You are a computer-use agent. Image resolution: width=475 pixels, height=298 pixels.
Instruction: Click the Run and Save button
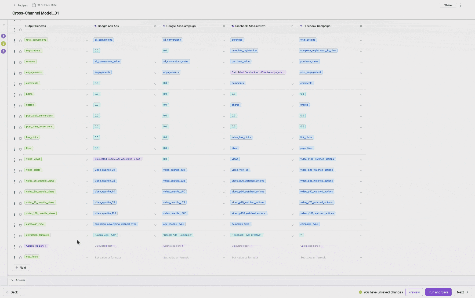pyautogui.click(x=438, y=292)
